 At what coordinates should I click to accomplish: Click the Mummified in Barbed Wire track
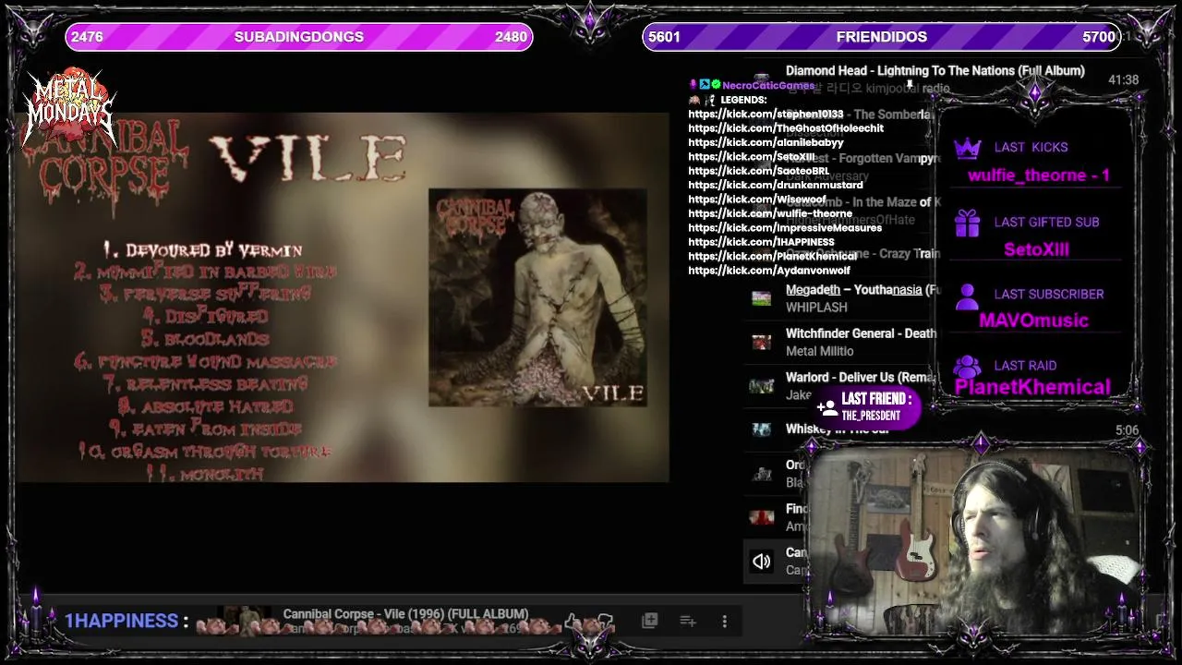click(205, 272)
